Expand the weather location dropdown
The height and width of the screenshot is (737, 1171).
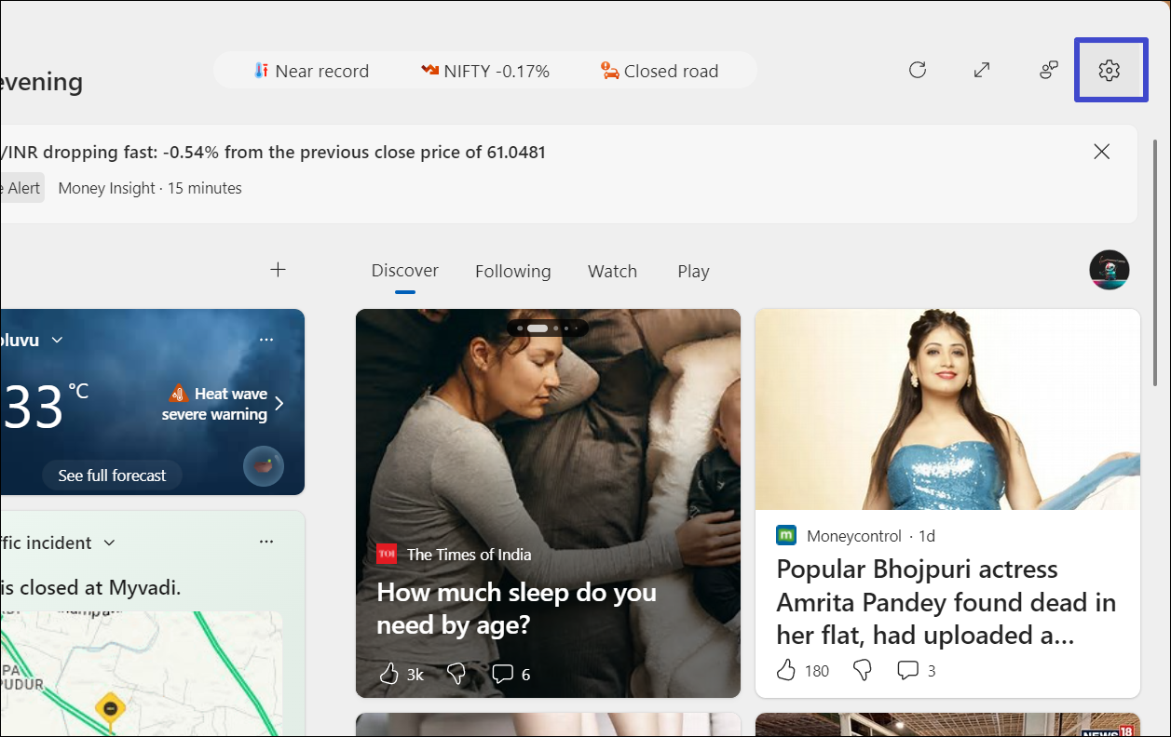pyautogui.click(x=57, y=341)
